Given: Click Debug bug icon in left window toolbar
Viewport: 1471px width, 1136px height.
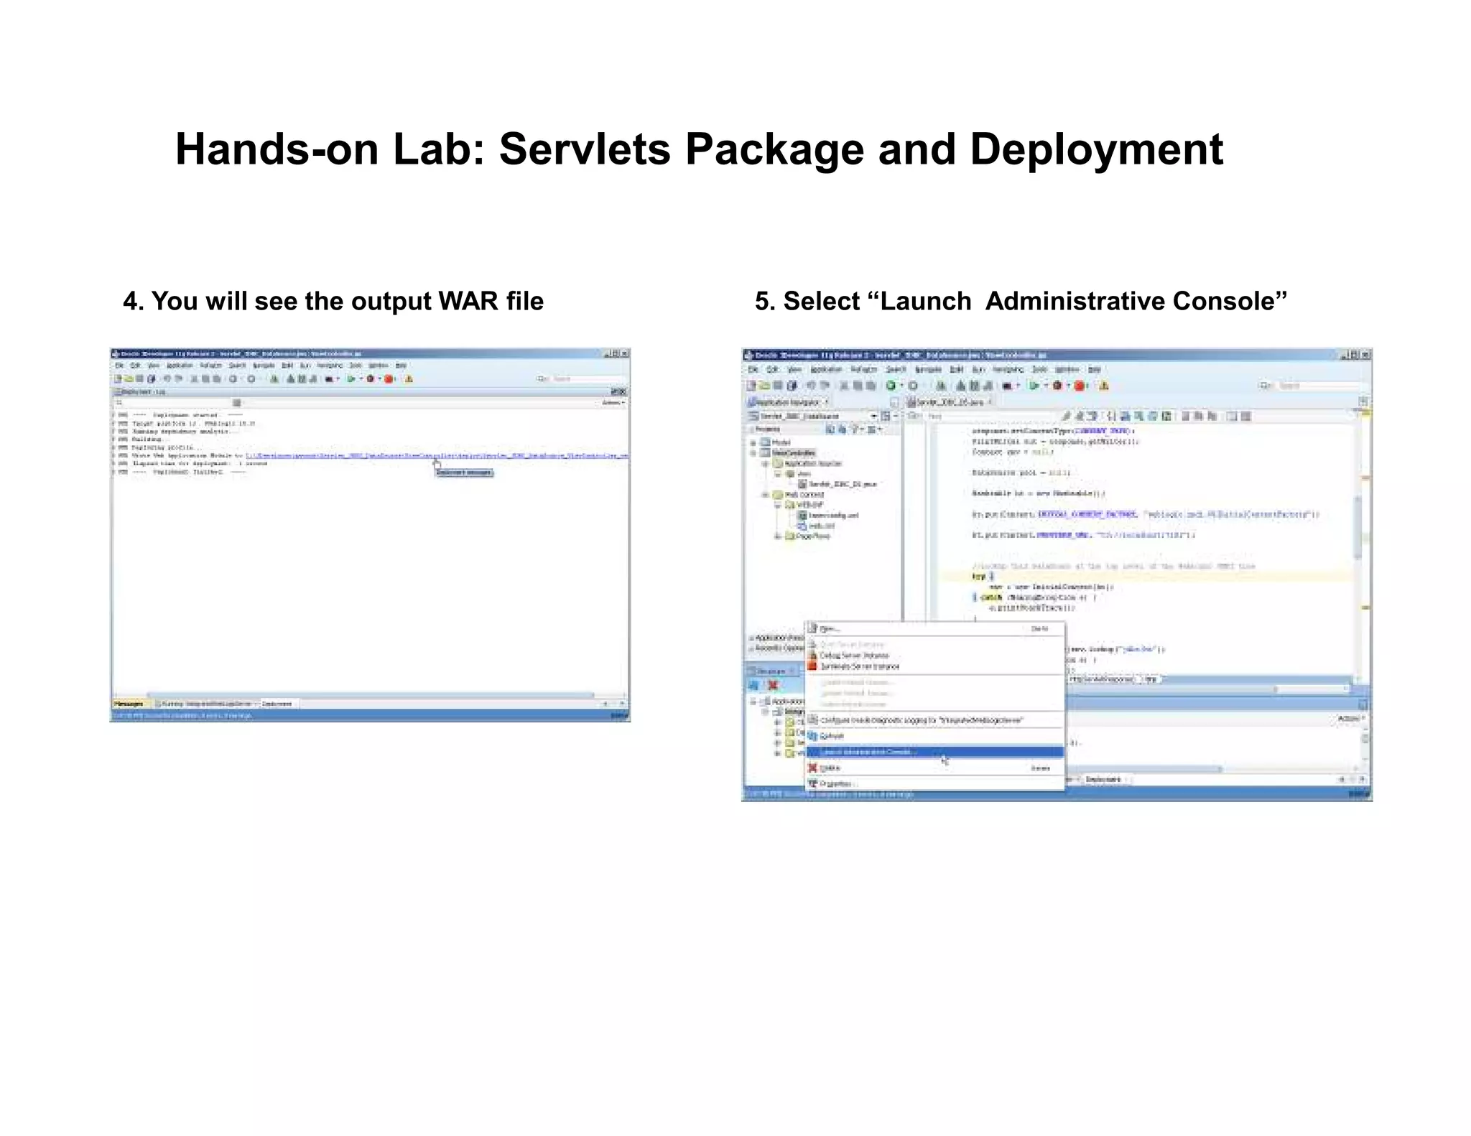Looking at the screenshot, I should point(370,379).
